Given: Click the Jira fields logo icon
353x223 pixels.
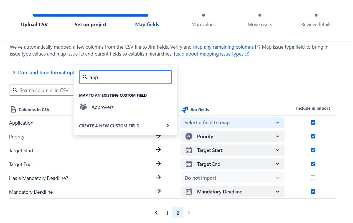Looking at the screenshot, I should pyautogui.click(x=184, y=110).
